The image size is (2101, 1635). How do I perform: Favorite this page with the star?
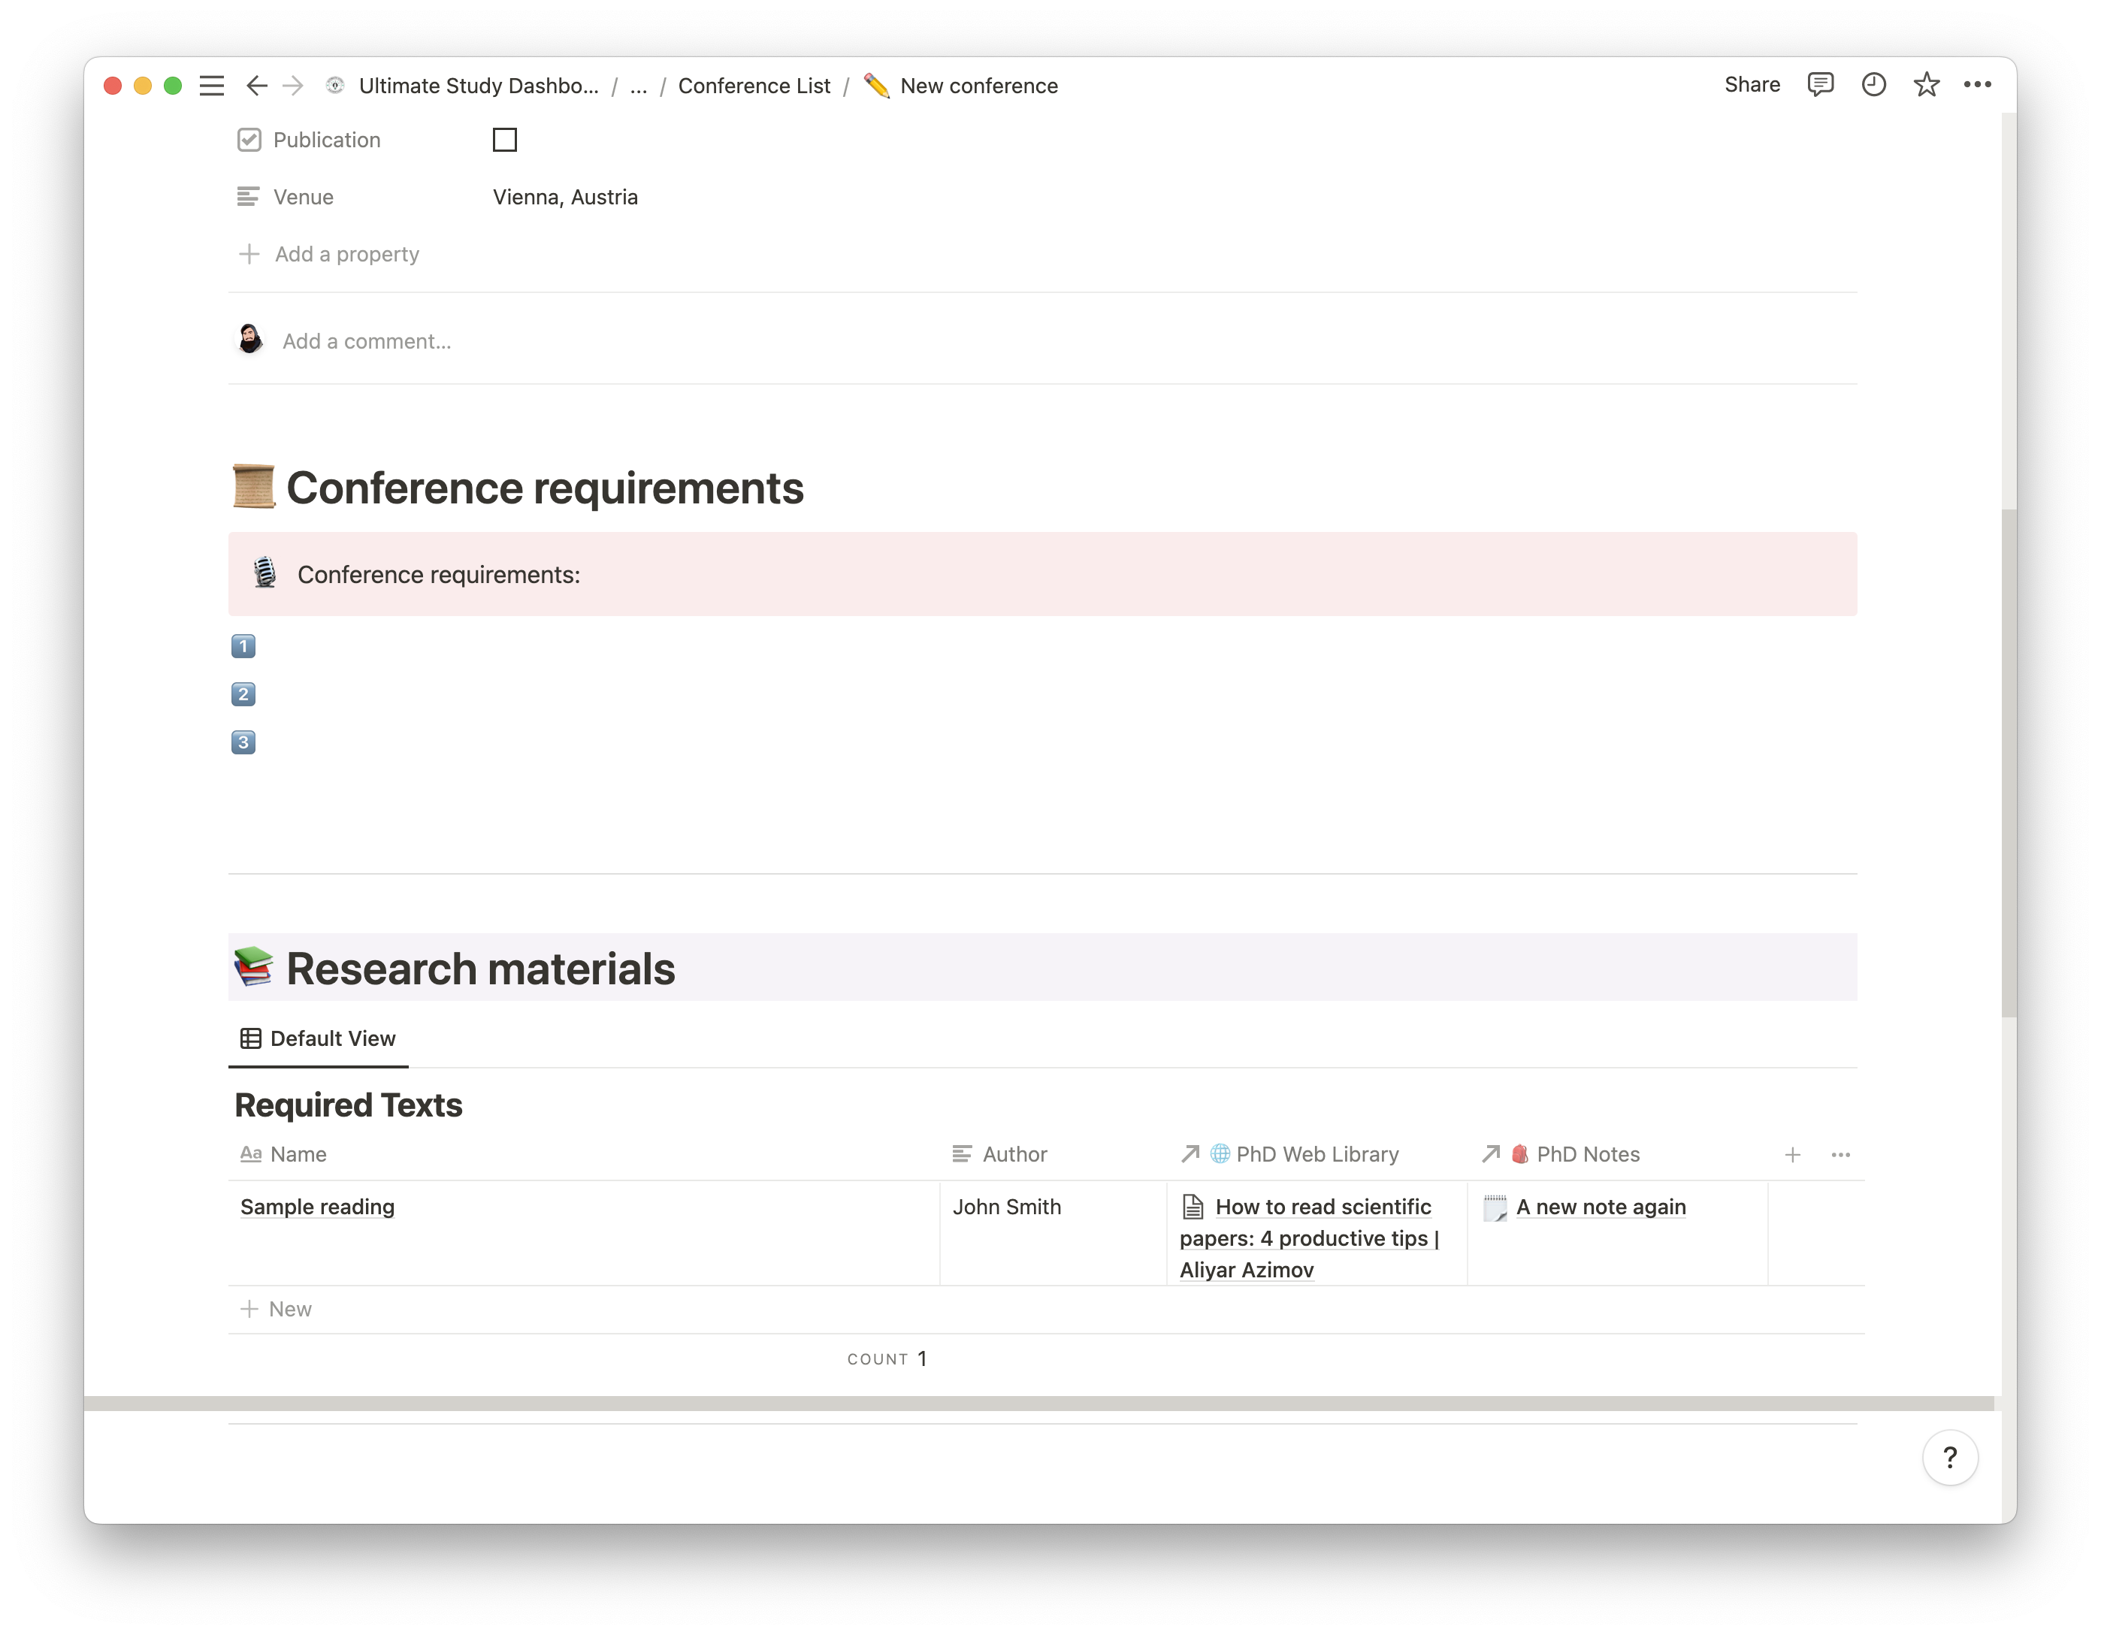(x=1926, y=85)
